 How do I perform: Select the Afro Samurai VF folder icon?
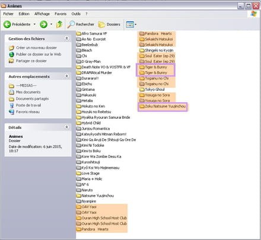point(79,33)
